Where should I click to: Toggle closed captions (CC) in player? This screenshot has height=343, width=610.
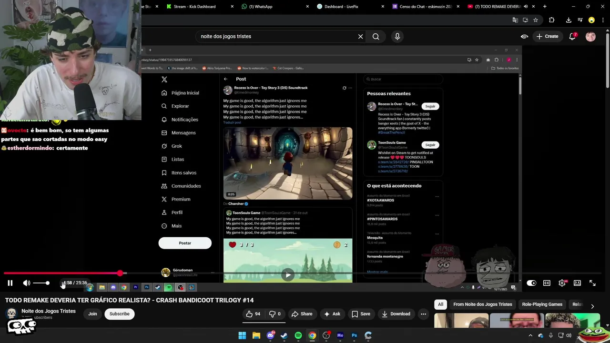click(547, 283)
